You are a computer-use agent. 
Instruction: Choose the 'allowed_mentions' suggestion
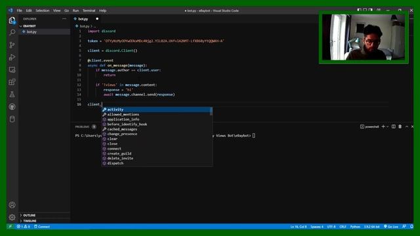click(157, 114)
